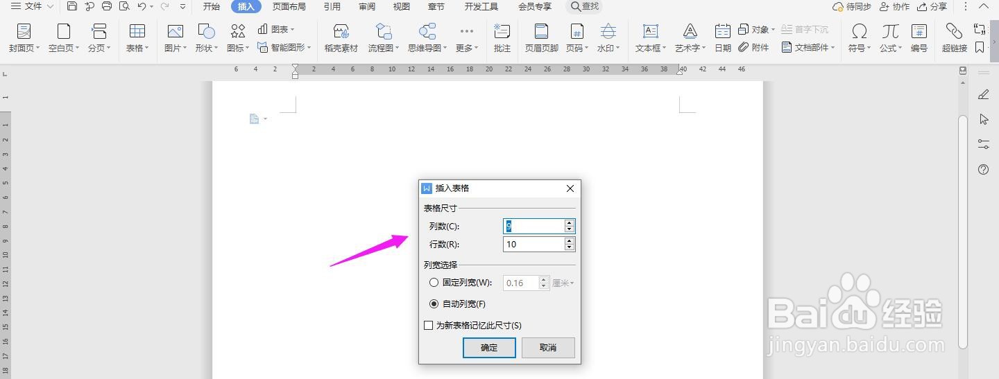999x379 pixels.
Task: Click the columns (列数) input field
Action: [533, 226]
